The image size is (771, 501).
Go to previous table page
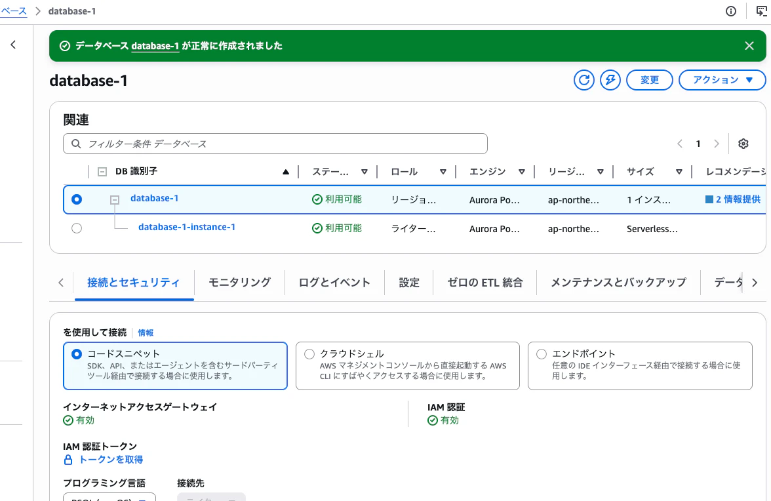coord(680,144)
